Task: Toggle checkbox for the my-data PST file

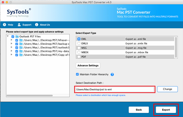Action: (x=17, y=51)
